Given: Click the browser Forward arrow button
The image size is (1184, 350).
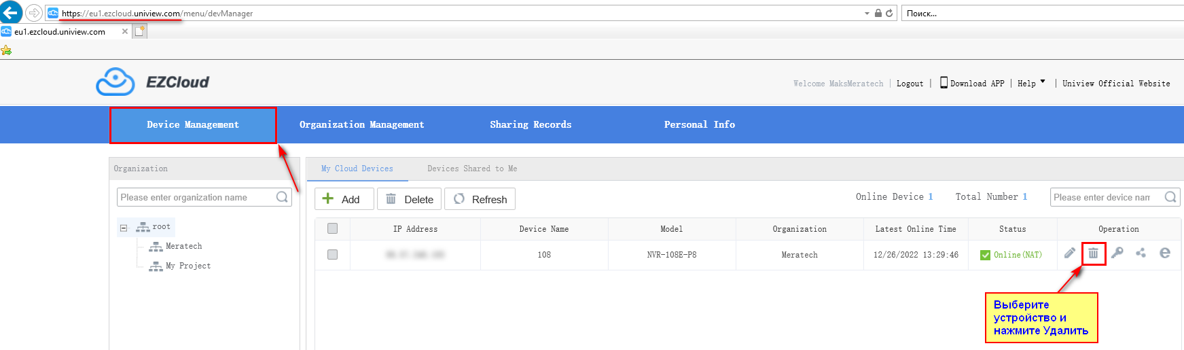Looking at the screenshot, I should (x=33, y=13).
